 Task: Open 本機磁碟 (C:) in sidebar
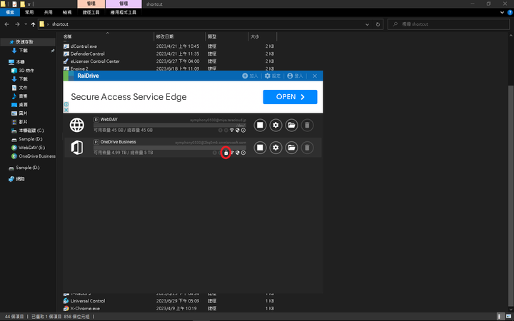tap(31, 131)
